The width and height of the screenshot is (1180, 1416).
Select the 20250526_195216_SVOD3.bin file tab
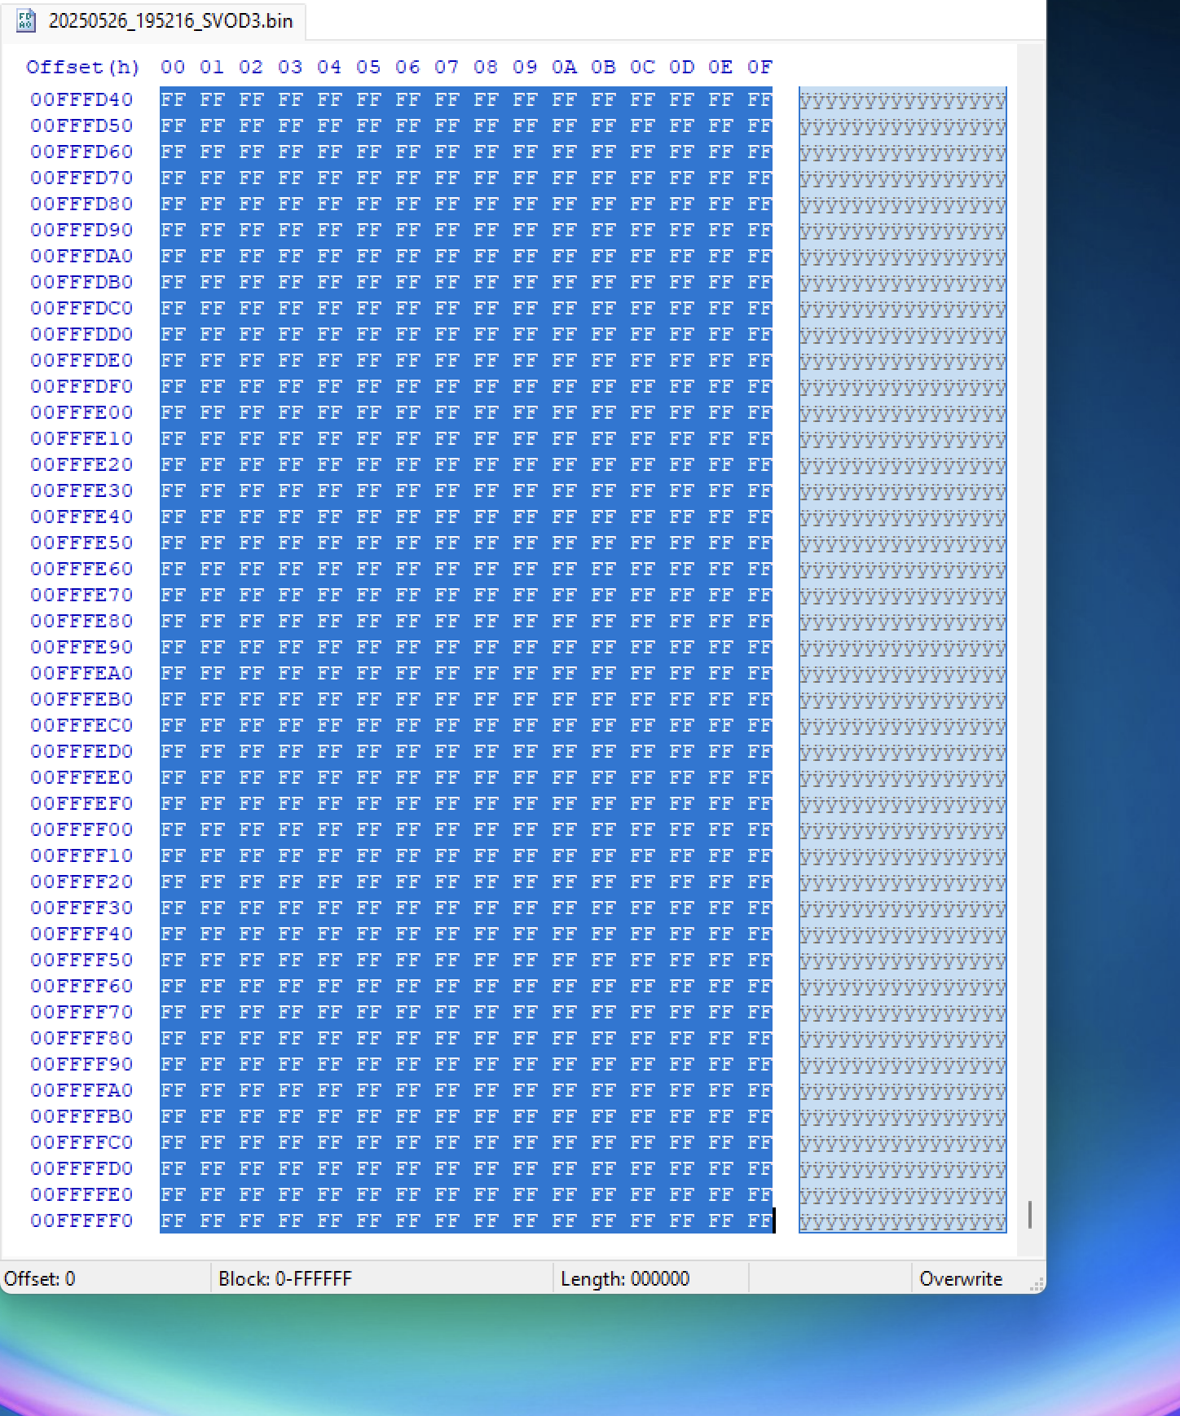pyautogui.click(x=154, y=21)
